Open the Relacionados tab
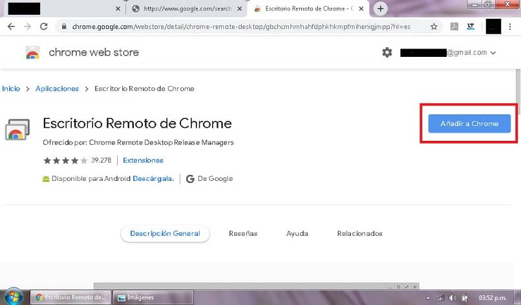Screen dimensions: 521x305 tap(359, 233)
